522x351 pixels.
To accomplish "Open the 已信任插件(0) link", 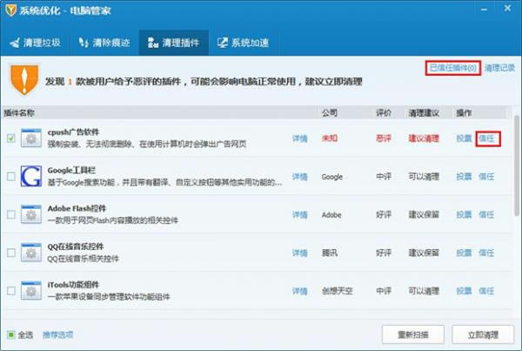I will click(x=452, y=67).
